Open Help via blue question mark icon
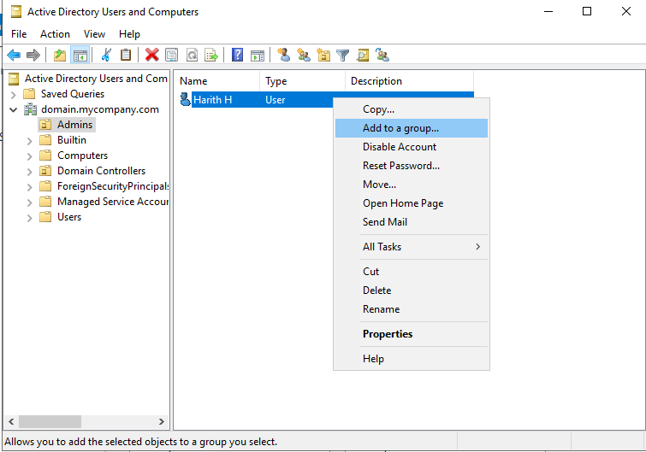This screenshot has width=646, height=452. click(x=237, y=56)
